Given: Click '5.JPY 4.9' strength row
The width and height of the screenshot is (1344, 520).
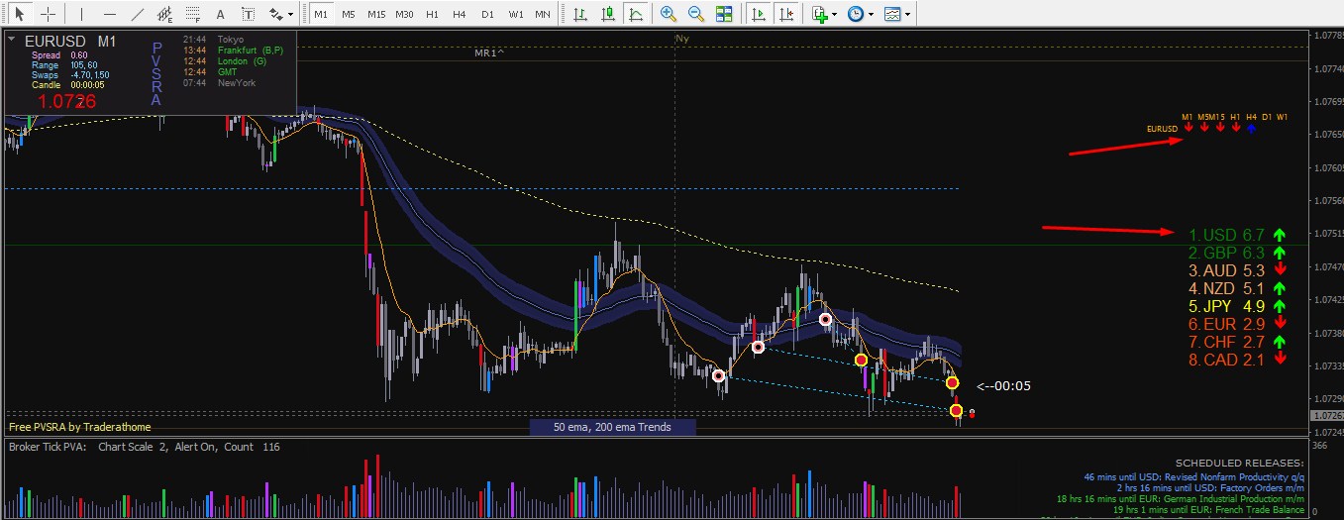Looking at the screenshot, I should 1238,306.
